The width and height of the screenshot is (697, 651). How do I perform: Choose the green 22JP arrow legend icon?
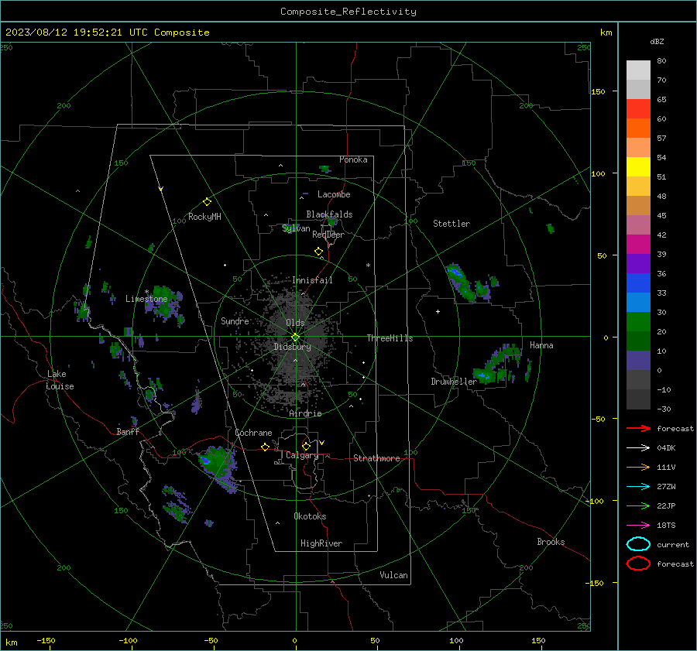[638, 505]
